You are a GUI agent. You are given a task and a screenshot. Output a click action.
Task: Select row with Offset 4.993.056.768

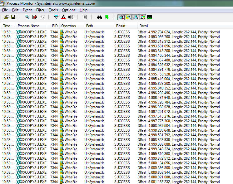tap(116, 37)
